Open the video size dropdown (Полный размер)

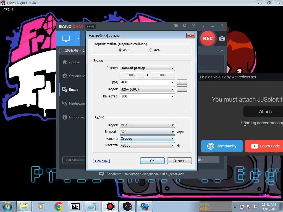[147, 68]
